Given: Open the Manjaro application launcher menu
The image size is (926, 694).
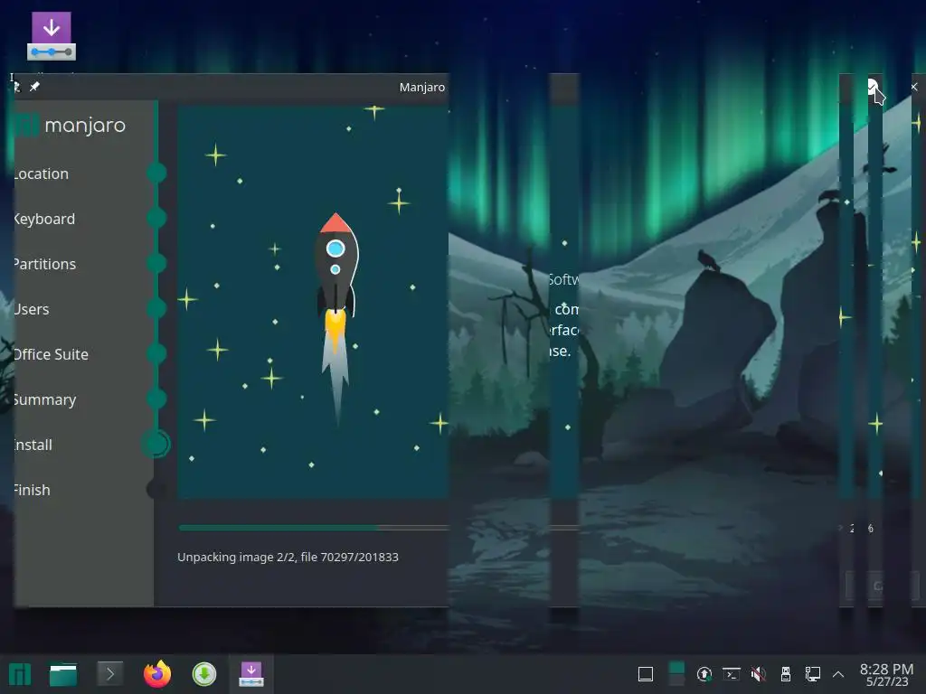Looking at the screenshot, I should (20, 674).
